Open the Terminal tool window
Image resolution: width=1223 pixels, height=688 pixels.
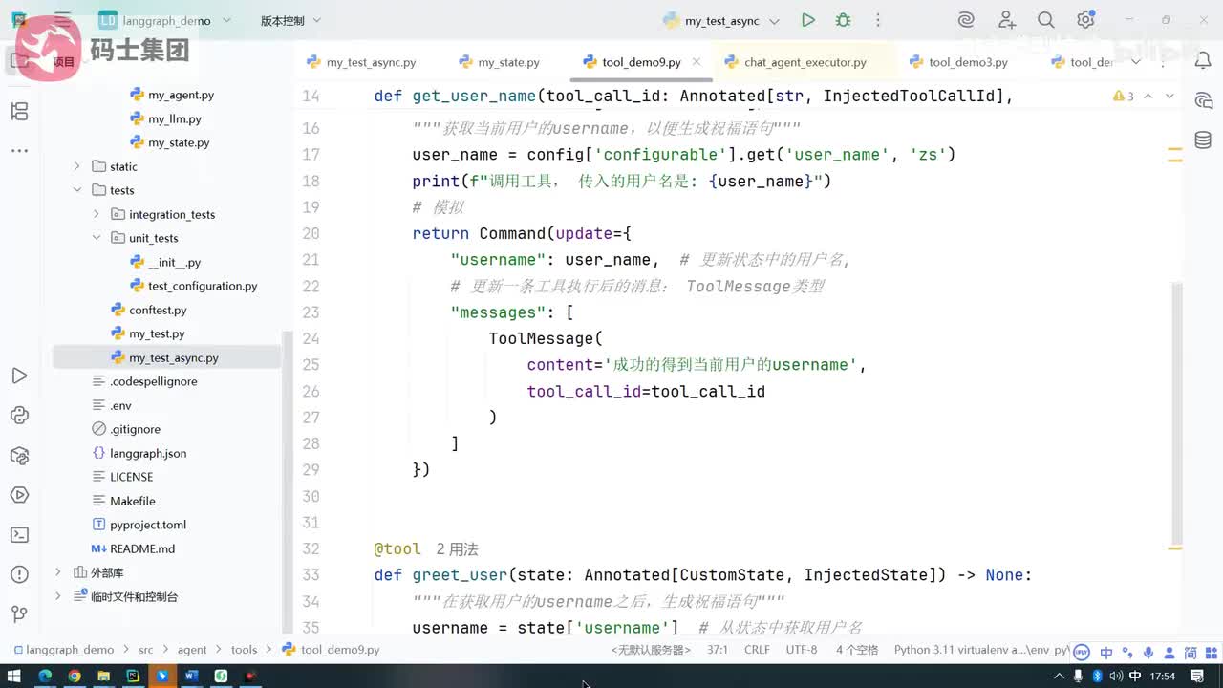[x=19, y=534]
